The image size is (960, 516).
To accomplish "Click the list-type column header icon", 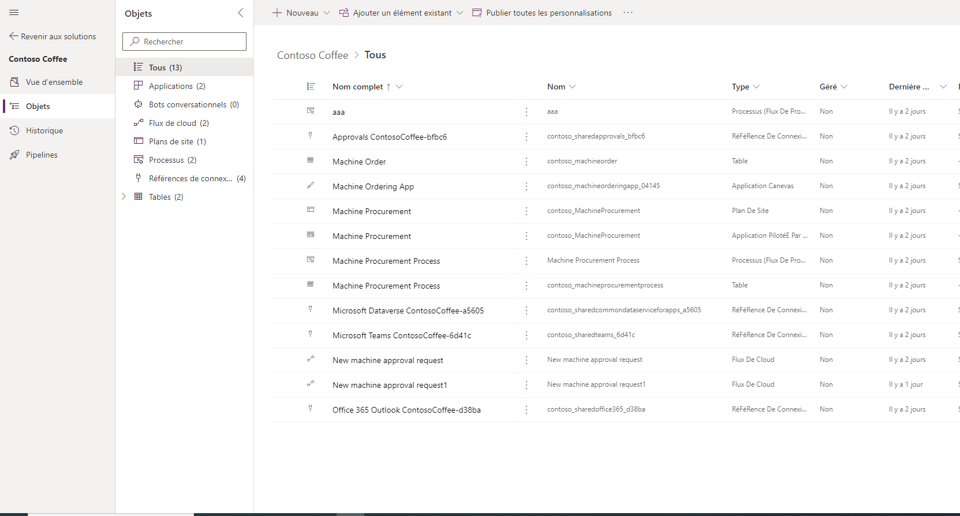I will [x=311, y=87].
